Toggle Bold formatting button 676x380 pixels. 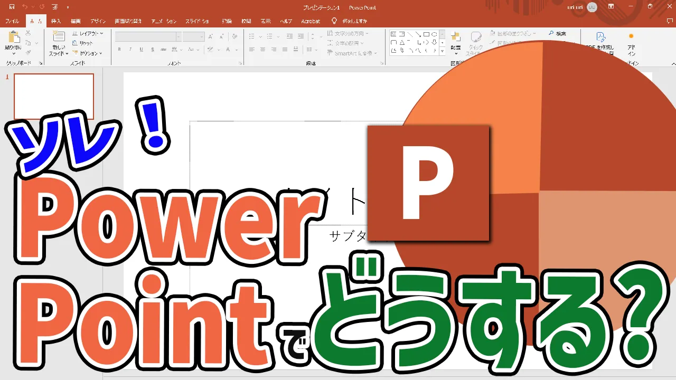point(120,50)
